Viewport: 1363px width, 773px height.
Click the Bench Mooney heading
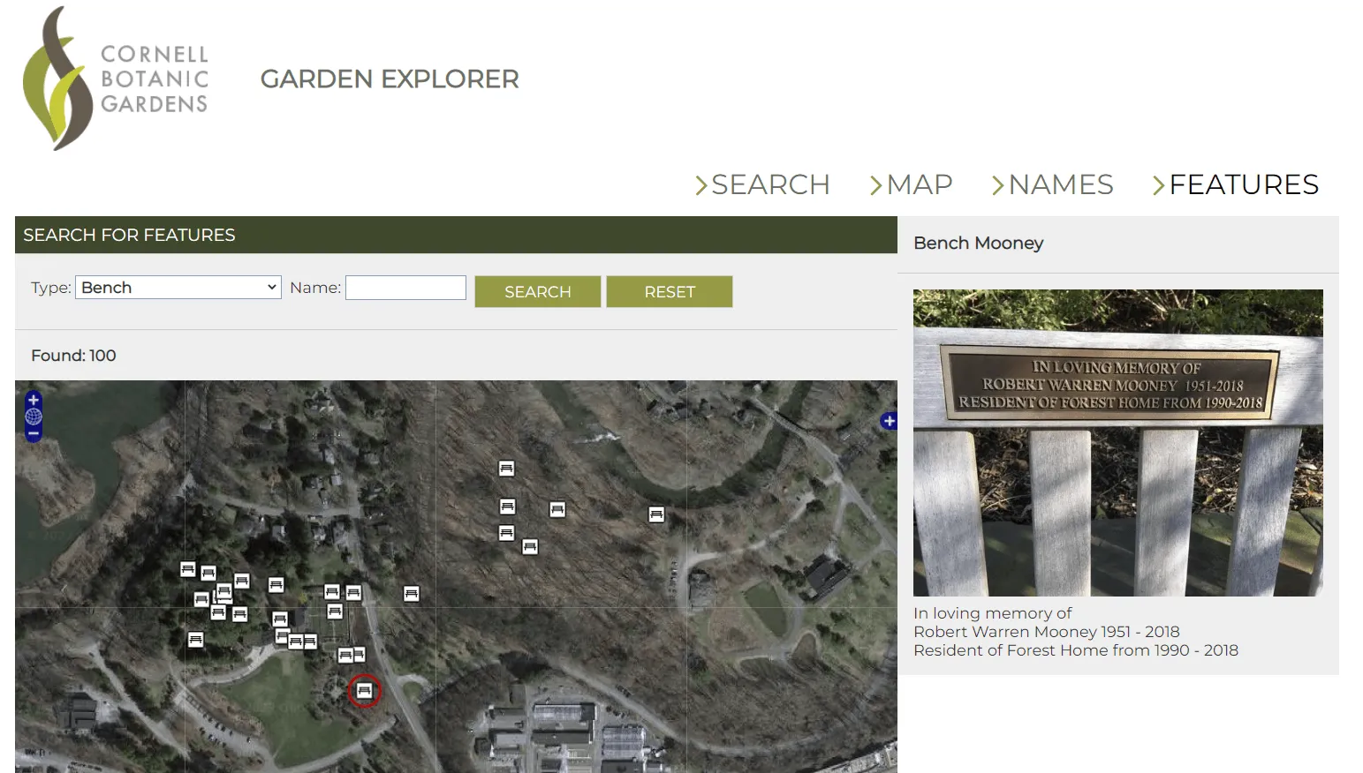pos(979,243)
